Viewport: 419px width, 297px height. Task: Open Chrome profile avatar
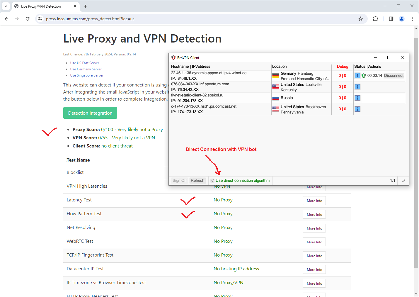point(402,19)
